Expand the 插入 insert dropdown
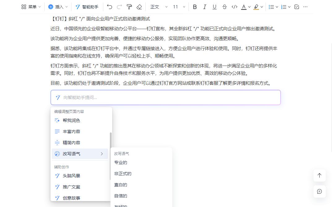This screenshot has width=332, height=207. [58, 7]
